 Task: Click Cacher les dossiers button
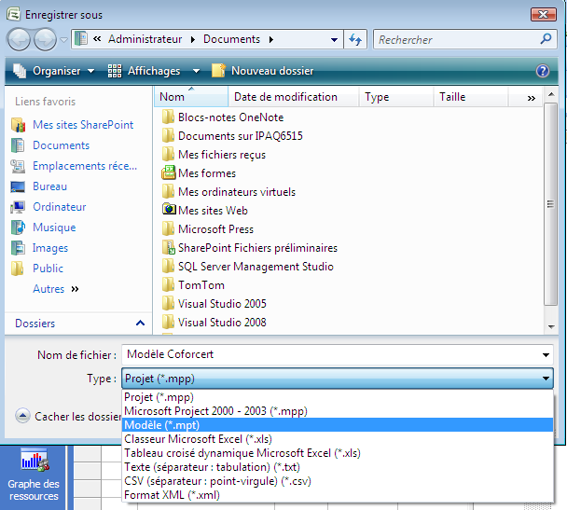(x=70, y=417)
